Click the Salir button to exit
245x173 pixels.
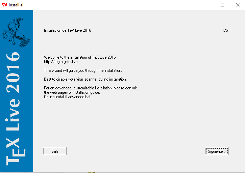click(55, 151)
